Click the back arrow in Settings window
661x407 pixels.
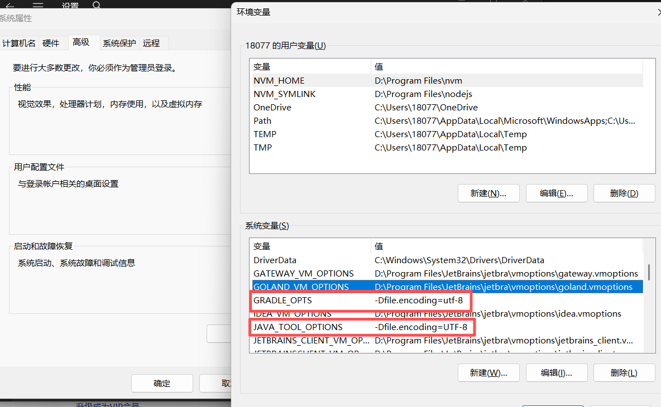9,5
